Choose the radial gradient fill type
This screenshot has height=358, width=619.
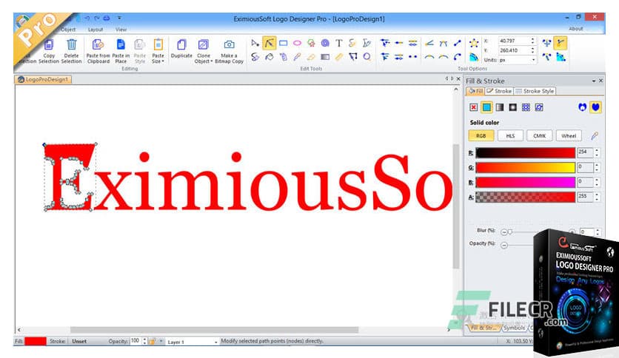point(513,107)
